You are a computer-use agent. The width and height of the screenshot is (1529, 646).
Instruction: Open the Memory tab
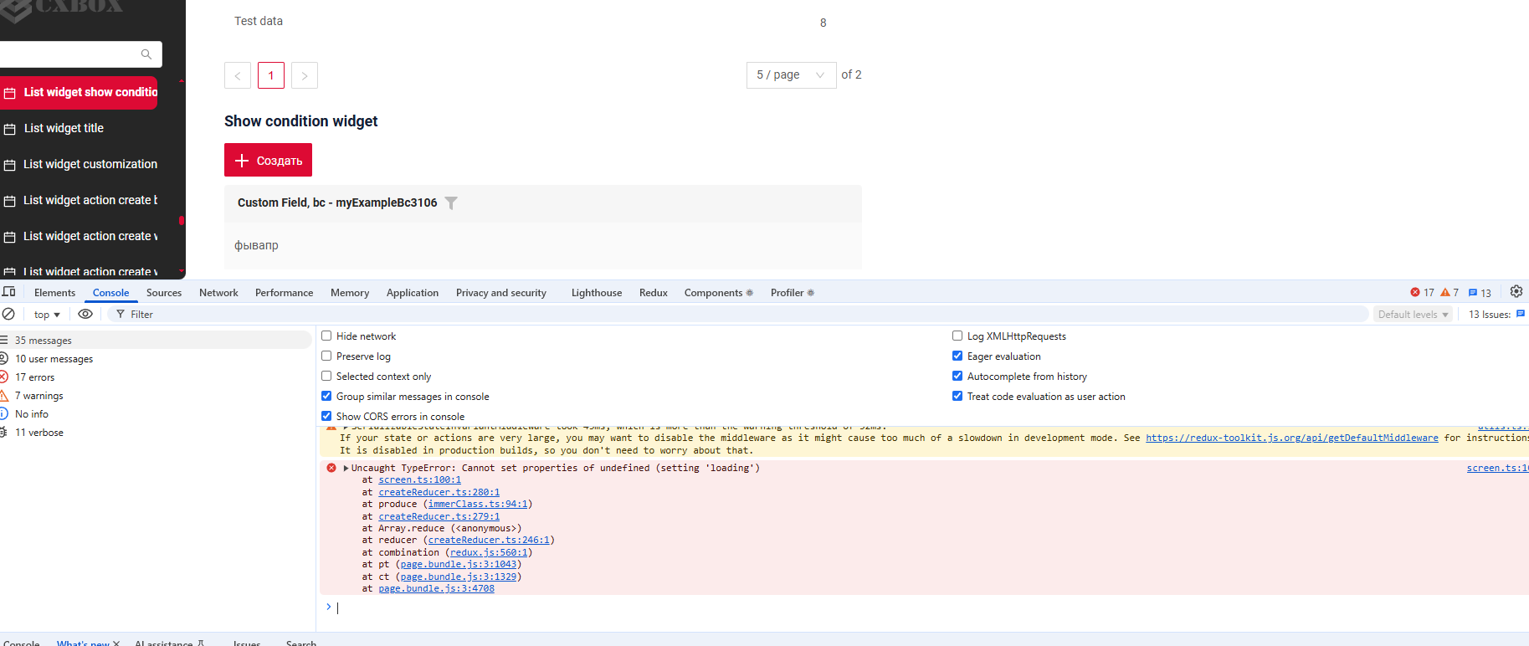[350, 293]
